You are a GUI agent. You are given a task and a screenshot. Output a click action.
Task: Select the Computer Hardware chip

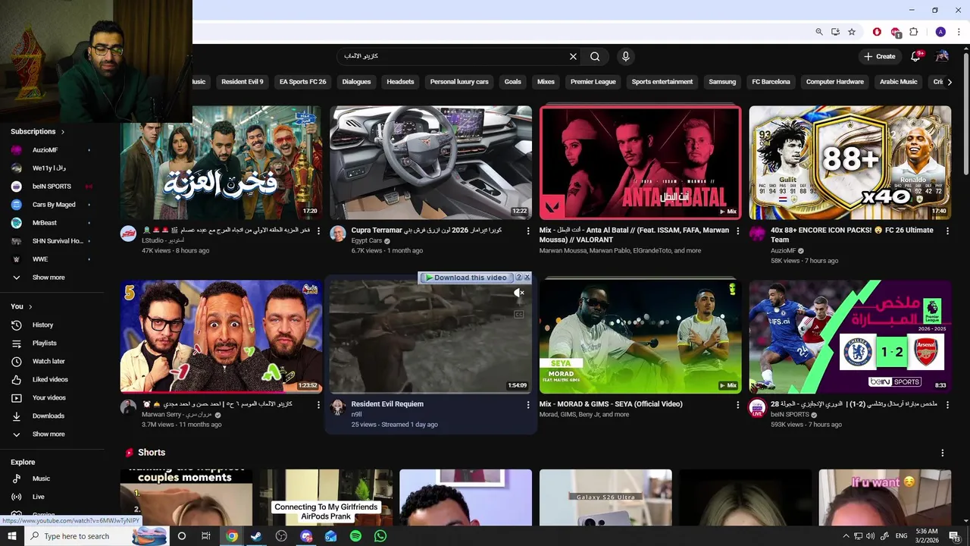pyautogui.click(x=834, y=82)
